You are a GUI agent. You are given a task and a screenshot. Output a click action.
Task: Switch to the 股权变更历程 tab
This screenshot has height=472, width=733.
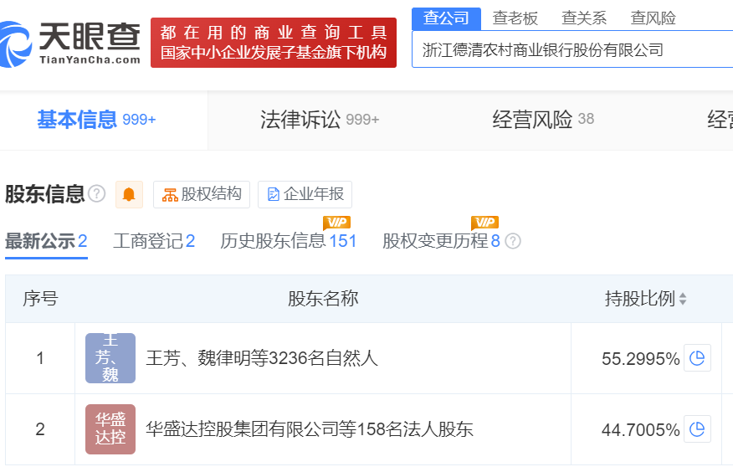(441, 241)
